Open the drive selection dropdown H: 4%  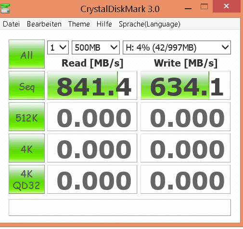coord(177,48)
